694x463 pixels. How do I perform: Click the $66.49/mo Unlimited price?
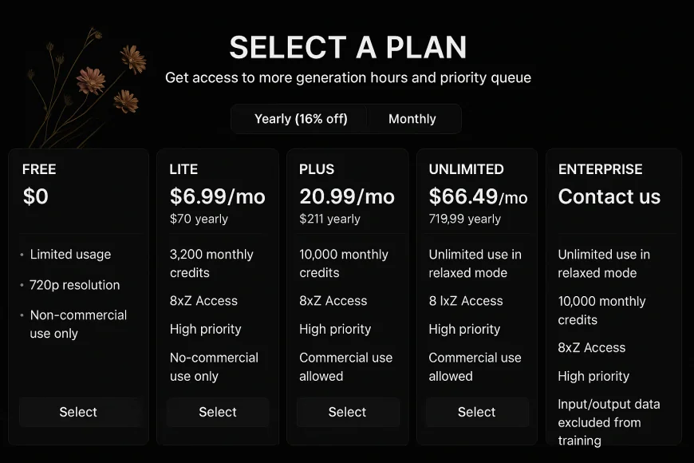pyautogui.click(x=478, y=196)
